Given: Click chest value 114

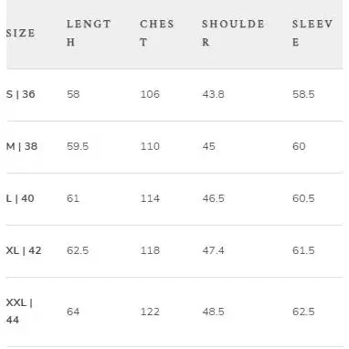Looking at the screenshot, I should (150, 198).
